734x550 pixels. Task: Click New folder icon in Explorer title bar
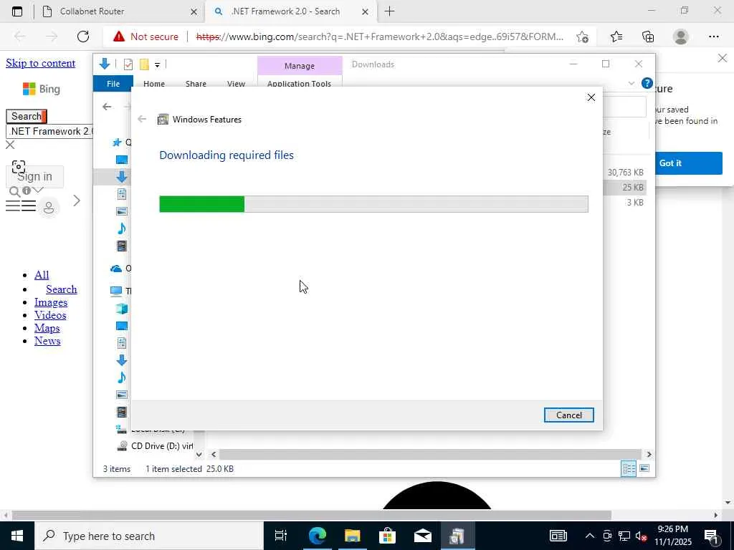(x=144, y=64)
